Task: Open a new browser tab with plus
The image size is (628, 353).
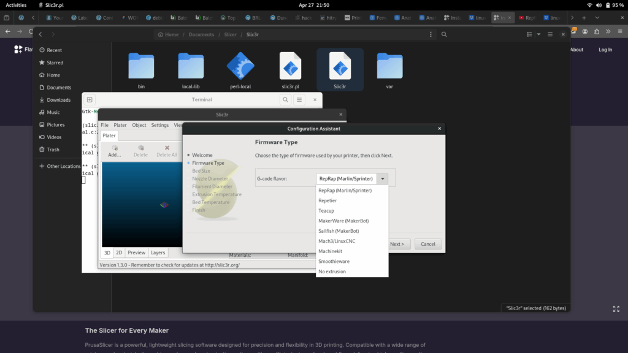Action: tap(584, 18)
